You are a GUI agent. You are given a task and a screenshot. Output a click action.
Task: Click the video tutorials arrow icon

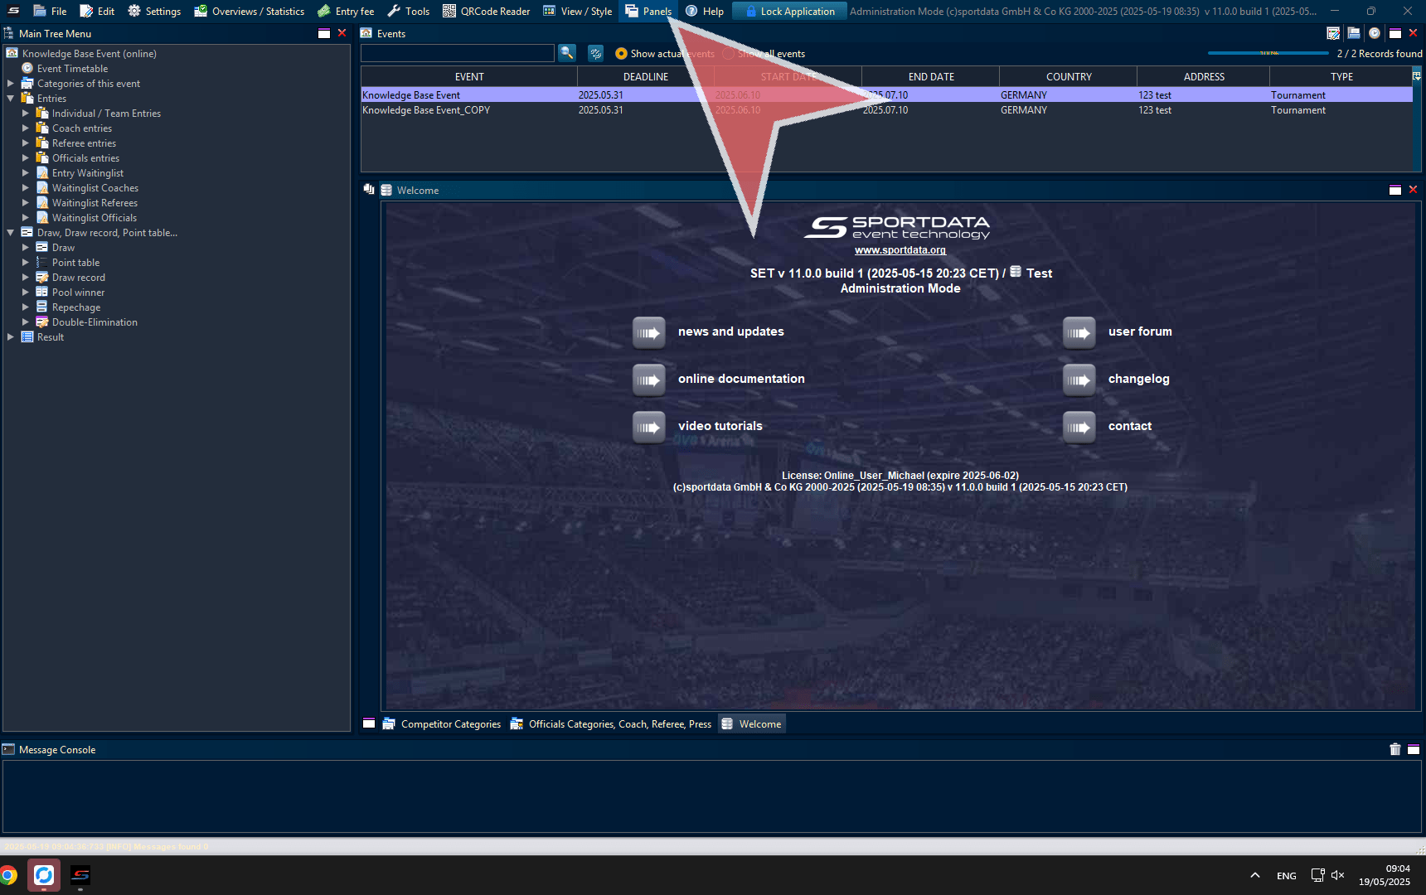point(649,427)
